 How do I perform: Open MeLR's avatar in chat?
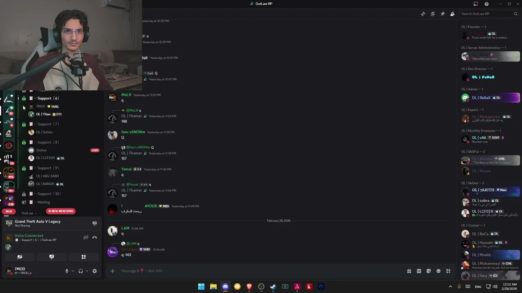(113, 98)
